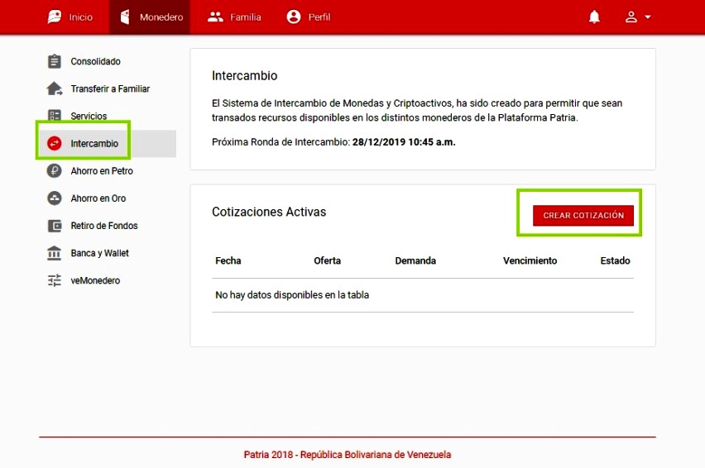Click the Retiro de Fondos wallet icon
This screenshot has height=468, width=705.
[x=55, y=226]
